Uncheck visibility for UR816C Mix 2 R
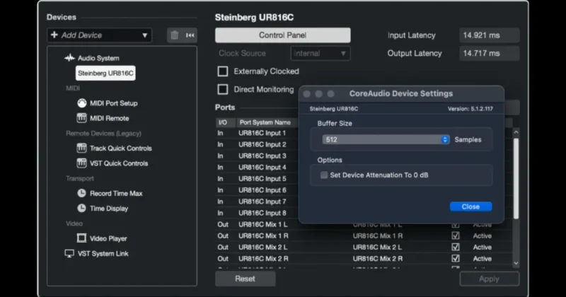 point(456,258)
